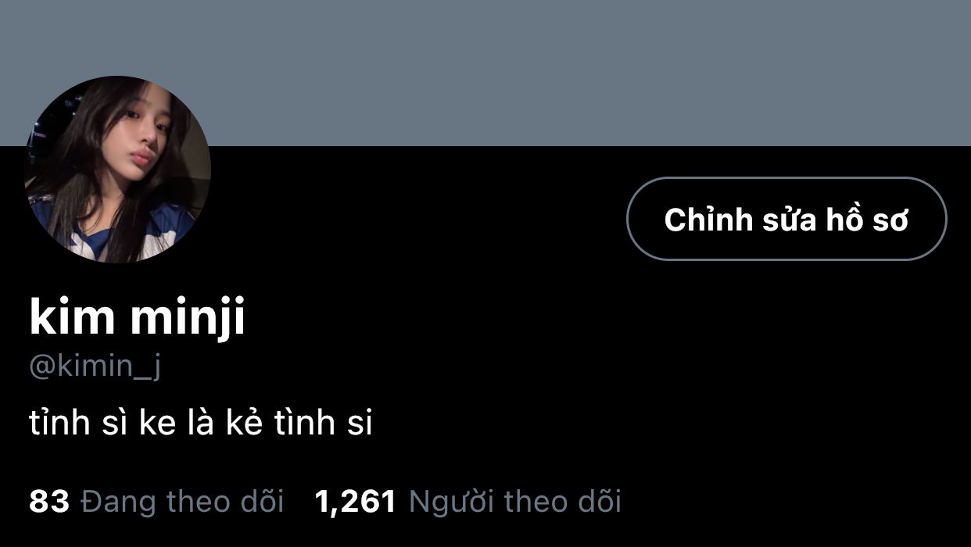The image size is (971, 547).
Task: Open the Đang theo dõi list
Action: [x=182, y=501]
